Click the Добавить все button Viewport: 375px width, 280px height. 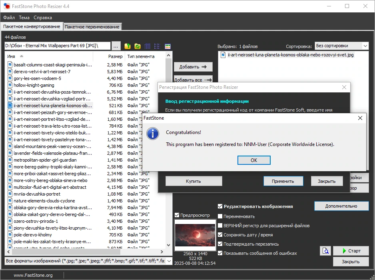tap(193, 80)
